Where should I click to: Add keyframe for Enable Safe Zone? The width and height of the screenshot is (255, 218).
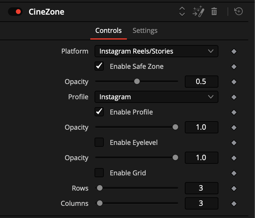(x=234, y=67)
